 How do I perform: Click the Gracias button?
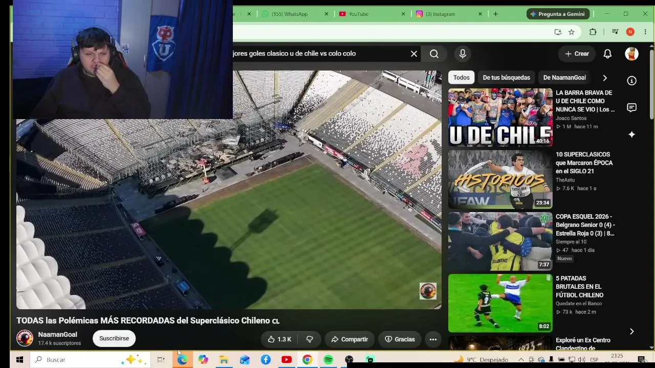400,339
